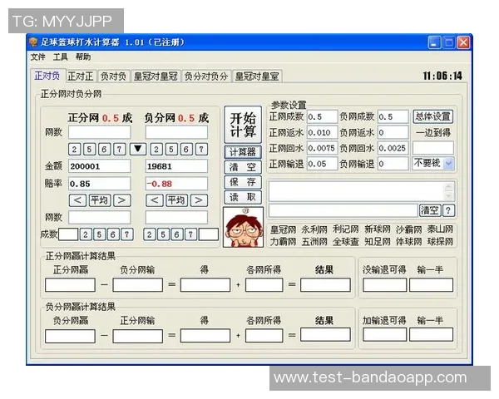
Task: Switch to the 正对正 tab
Action: (x=81, y=76)
